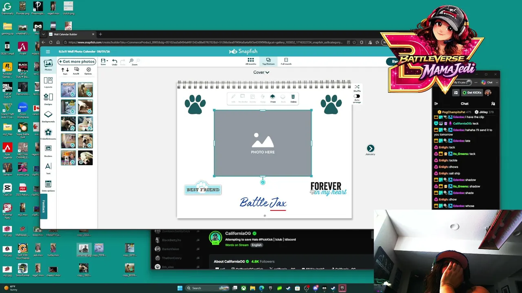Open the Borders panel
The image size is (522, 293).
(x=48, y=151)
